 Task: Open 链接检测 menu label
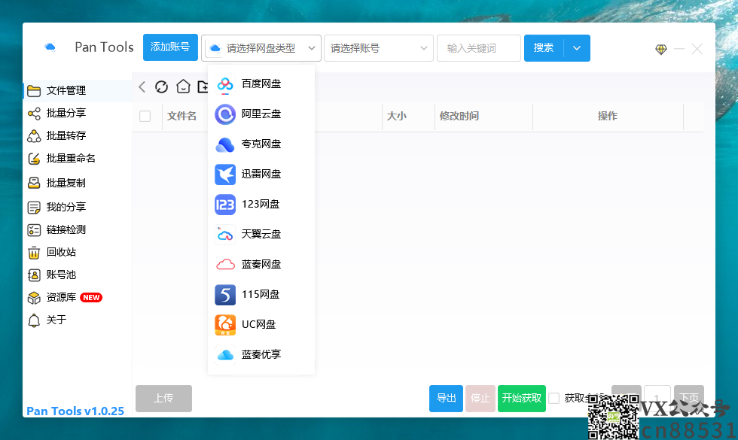click(66, 229)
